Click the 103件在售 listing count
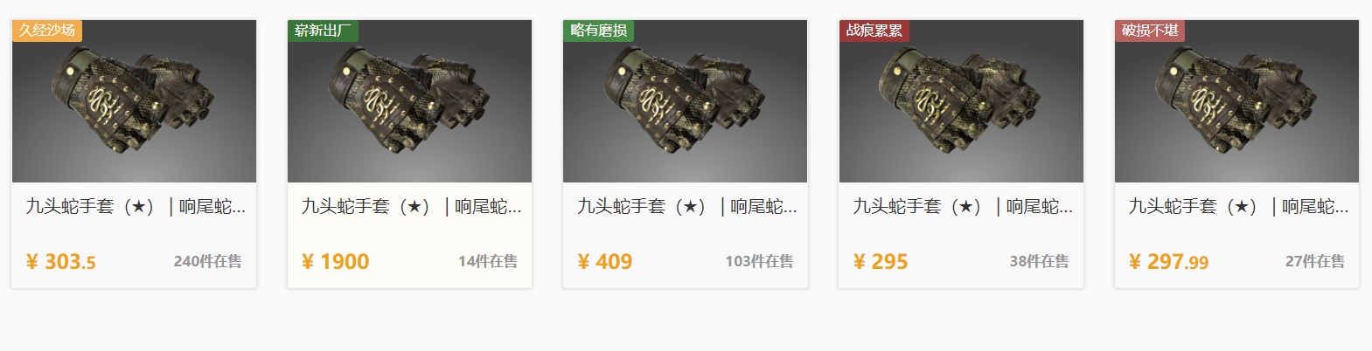 (x=759, y=261)
